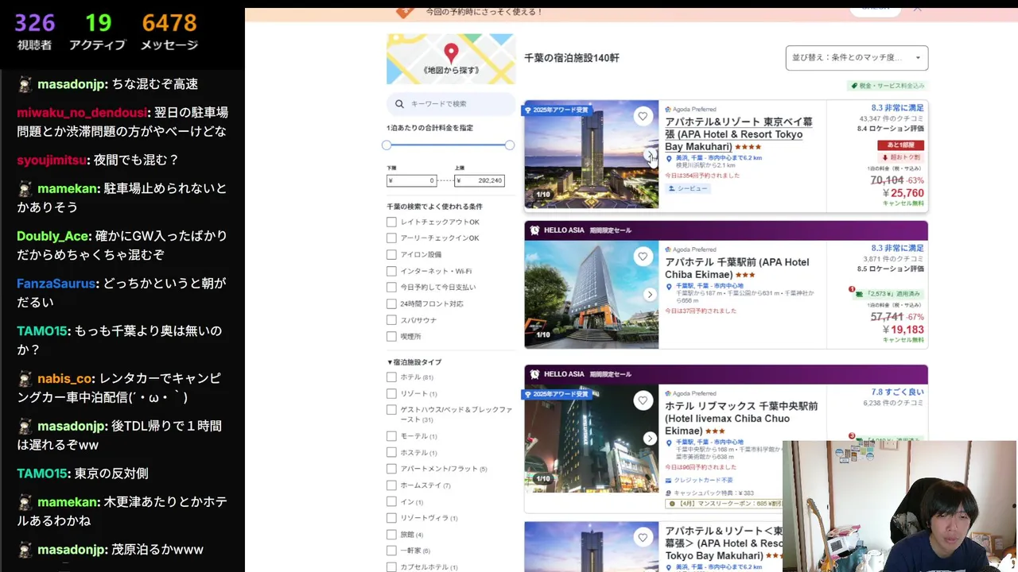Open APA Hotel & Resort Tokyo Bay Makuhari title link
Viewport: 1018px width, 572px height.
(739, 134)
